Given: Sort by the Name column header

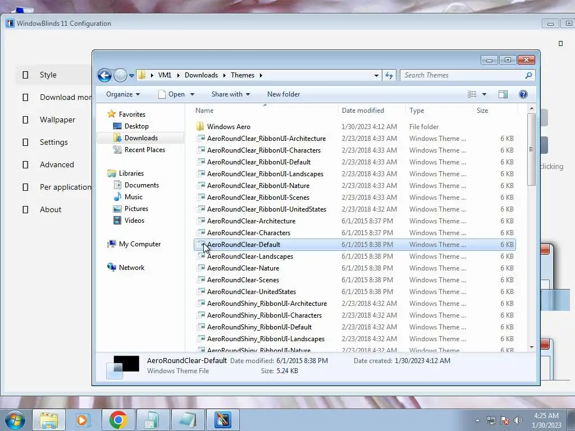Looking at the screenshot, I should click(x=265, y=111).
